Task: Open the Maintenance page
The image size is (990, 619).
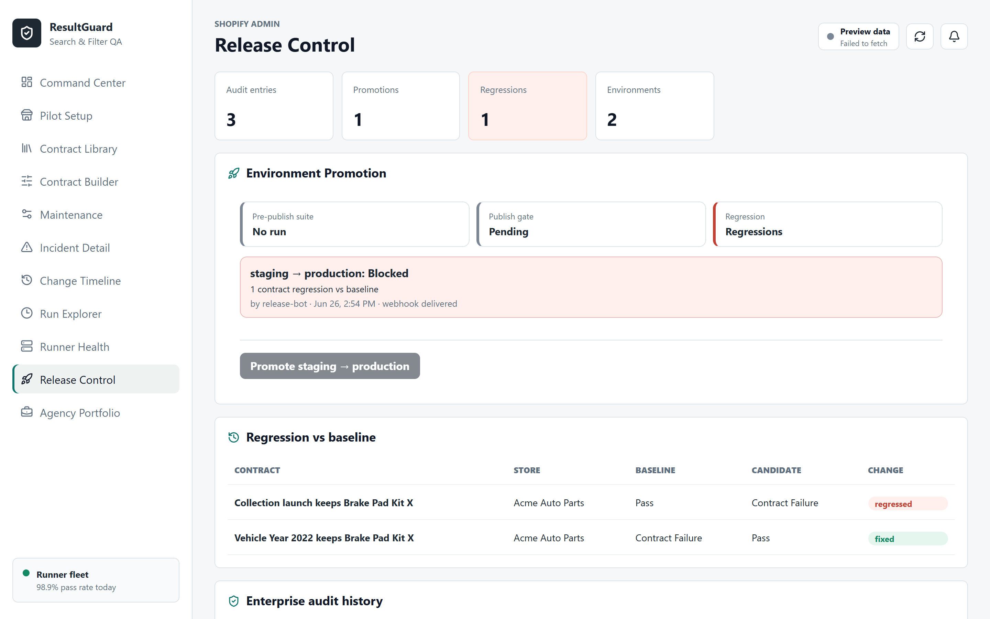Action: coord(96,215)
